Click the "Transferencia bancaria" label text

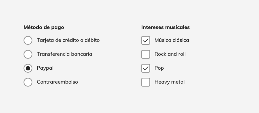click(x=64, y=54)
